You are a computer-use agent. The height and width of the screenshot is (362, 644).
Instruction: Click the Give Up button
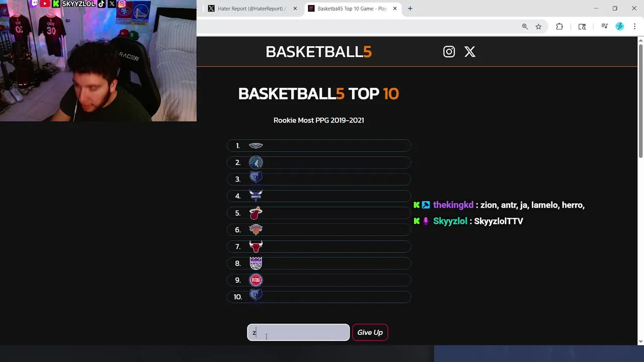pos(370,332)
